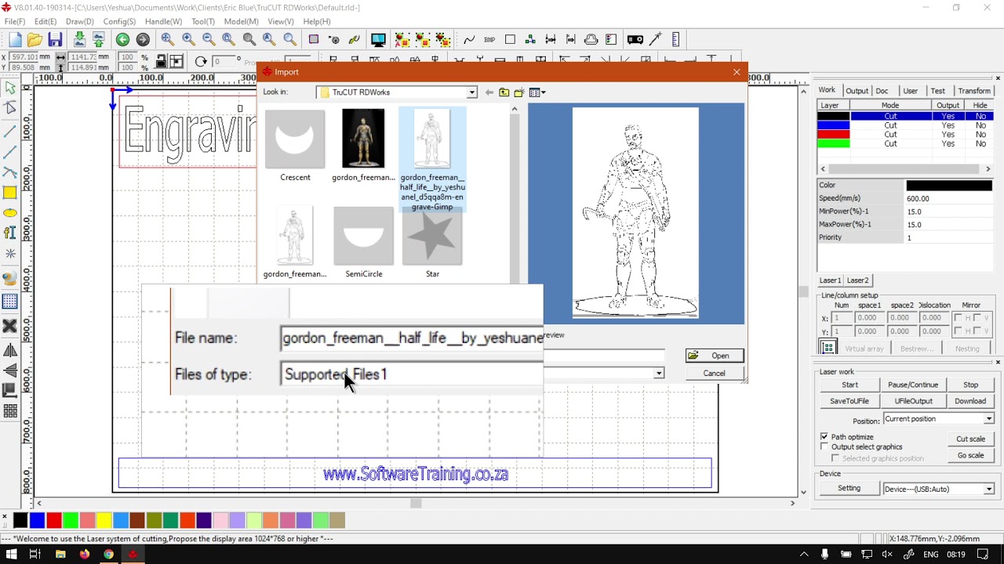Pick the yellow swatch in the color palette
The height and width of the screenshot is (564, 1004).
(104, 520)
